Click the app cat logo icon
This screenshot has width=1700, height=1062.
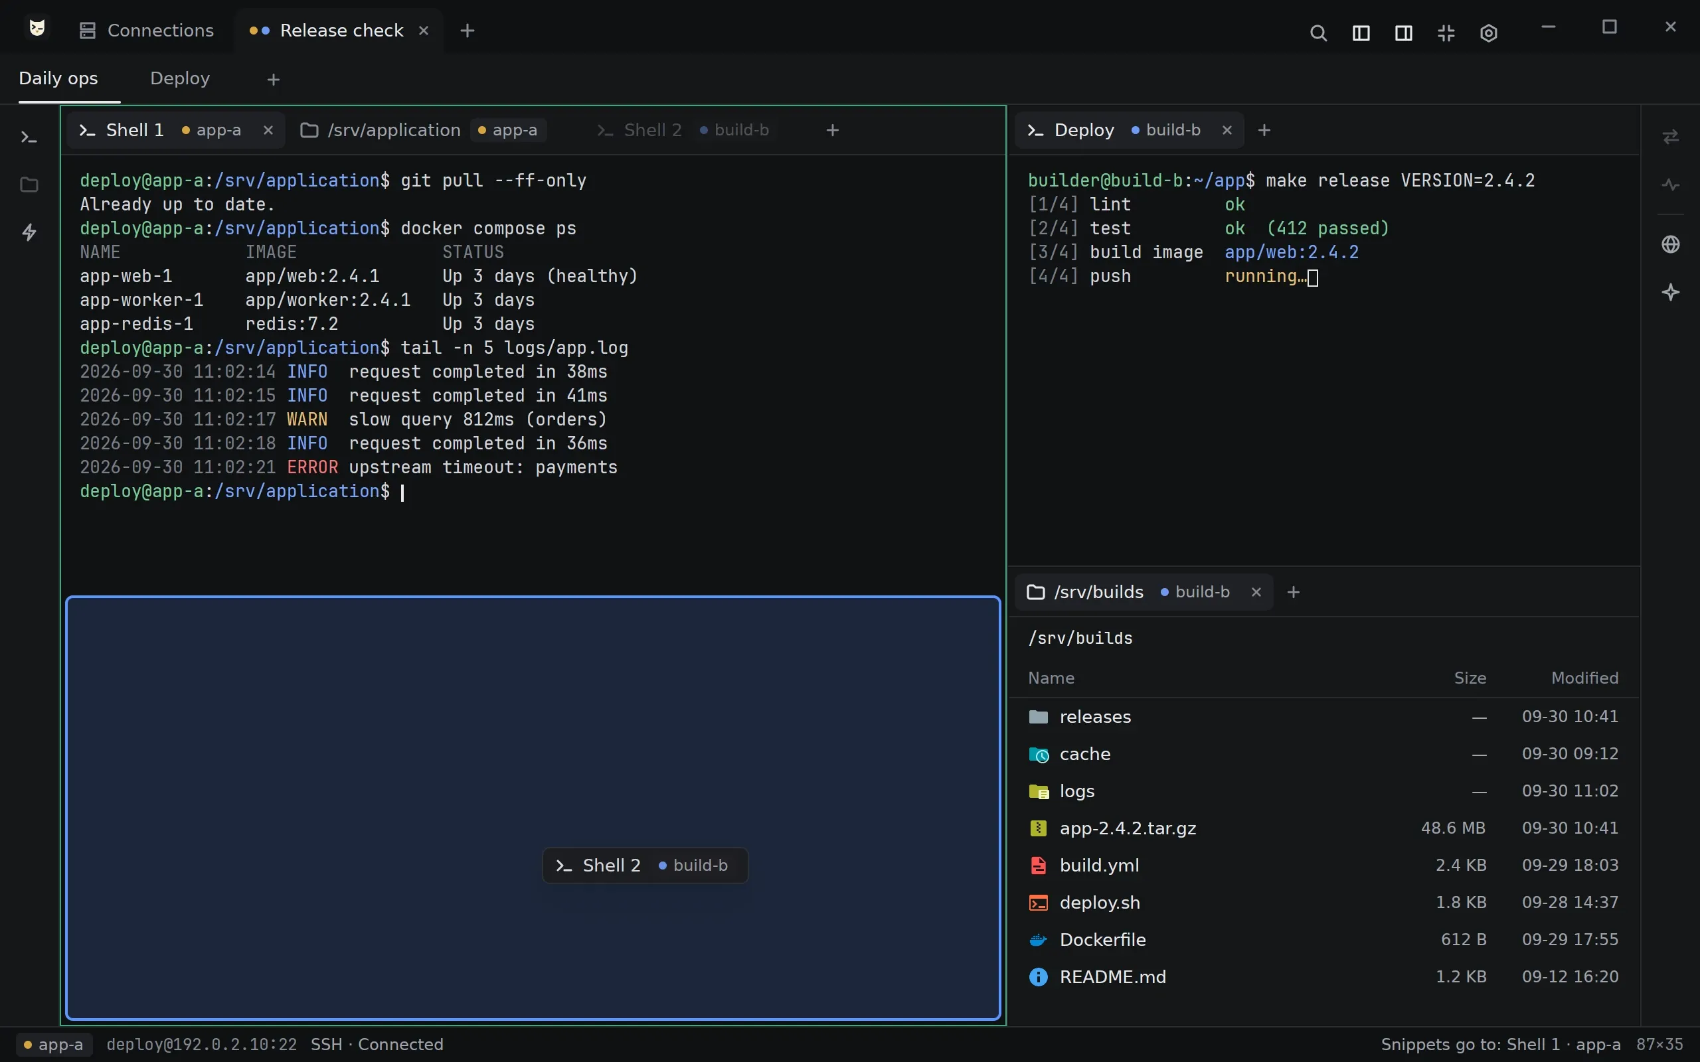point(37,28)
